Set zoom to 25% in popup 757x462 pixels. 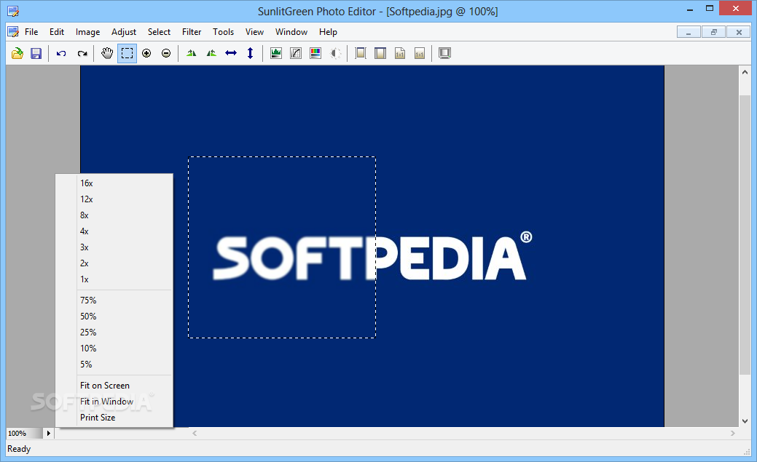pyautogui.click(x=114, y=332)
